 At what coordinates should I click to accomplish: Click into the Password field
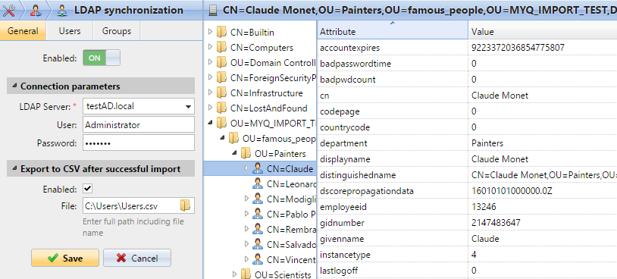pos(139,143)
